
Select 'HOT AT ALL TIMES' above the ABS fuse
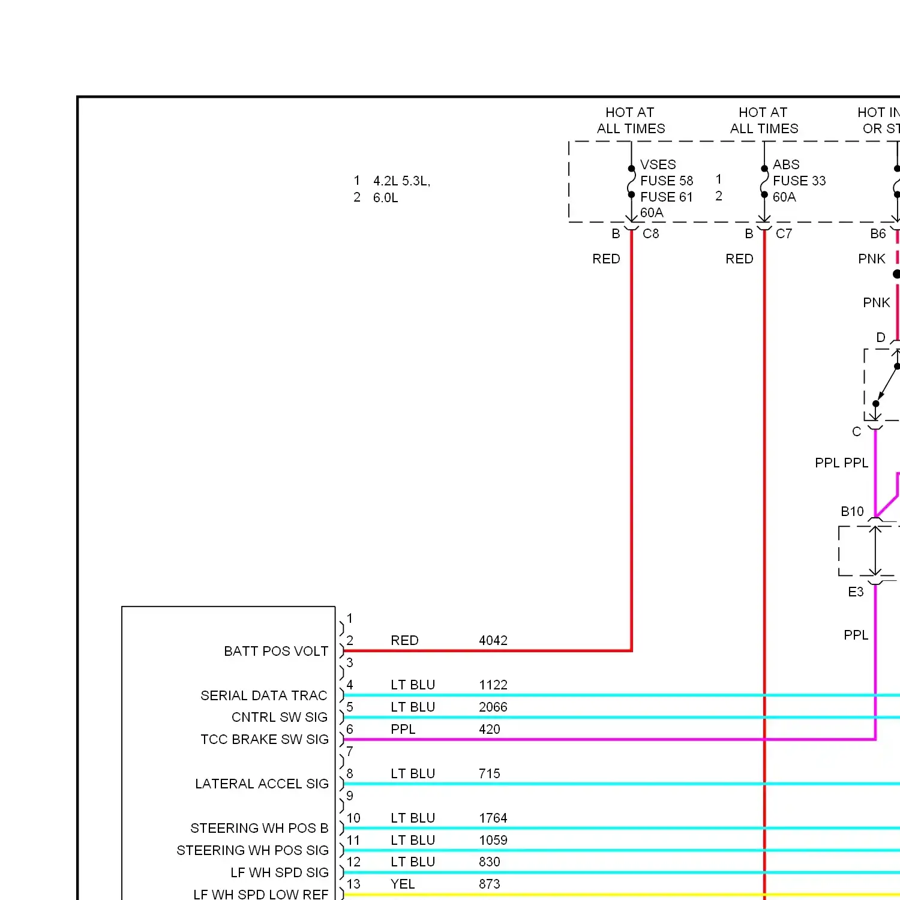coord(764,121)
